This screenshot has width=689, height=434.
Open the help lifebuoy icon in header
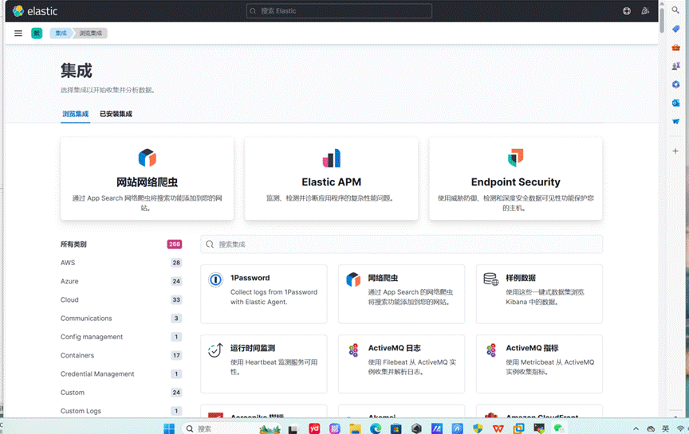click(627, 11)
